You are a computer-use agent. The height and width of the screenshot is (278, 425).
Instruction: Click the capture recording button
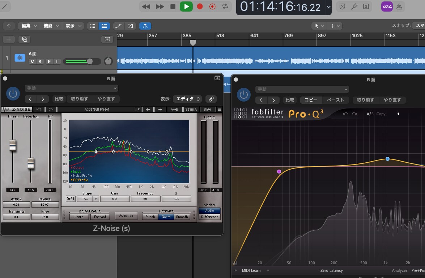pyautogui.click(x=213, y=7)
